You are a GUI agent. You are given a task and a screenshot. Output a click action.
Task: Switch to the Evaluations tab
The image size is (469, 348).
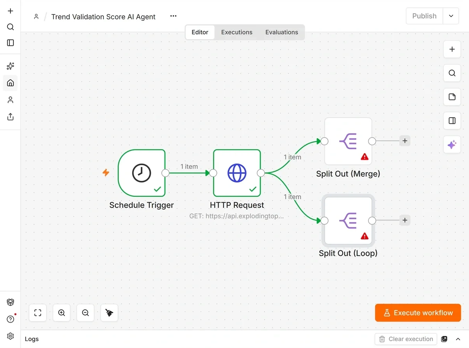pos(282,32)
